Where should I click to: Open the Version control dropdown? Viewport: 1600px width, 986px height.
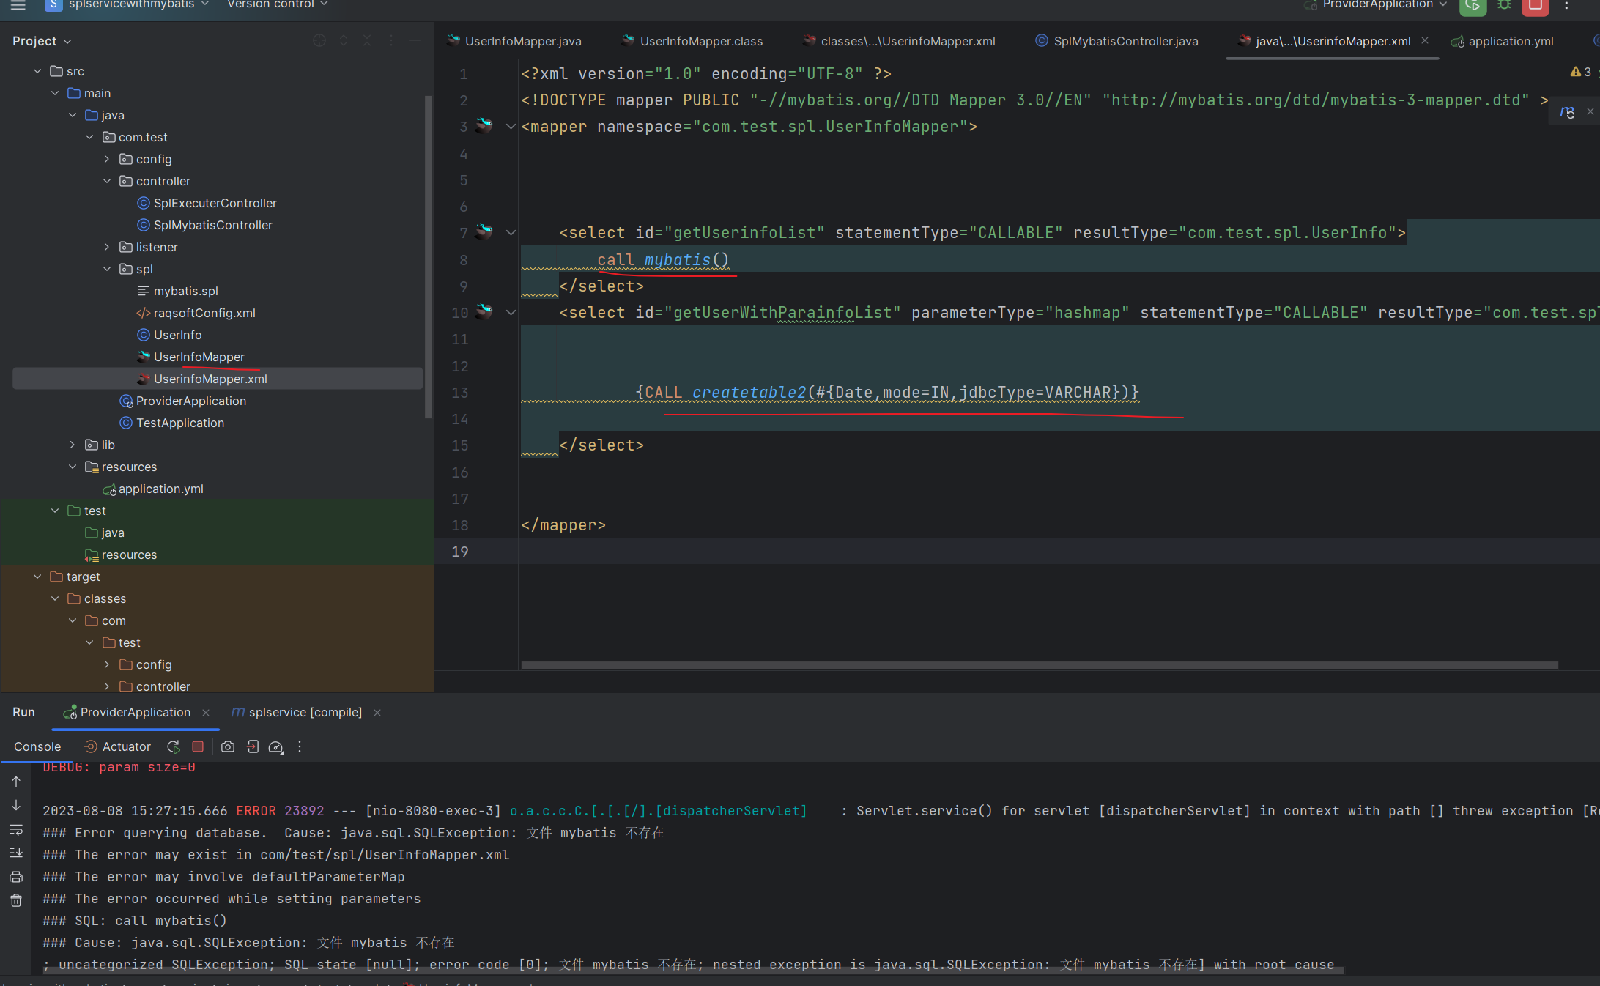[x=278, y=5]
